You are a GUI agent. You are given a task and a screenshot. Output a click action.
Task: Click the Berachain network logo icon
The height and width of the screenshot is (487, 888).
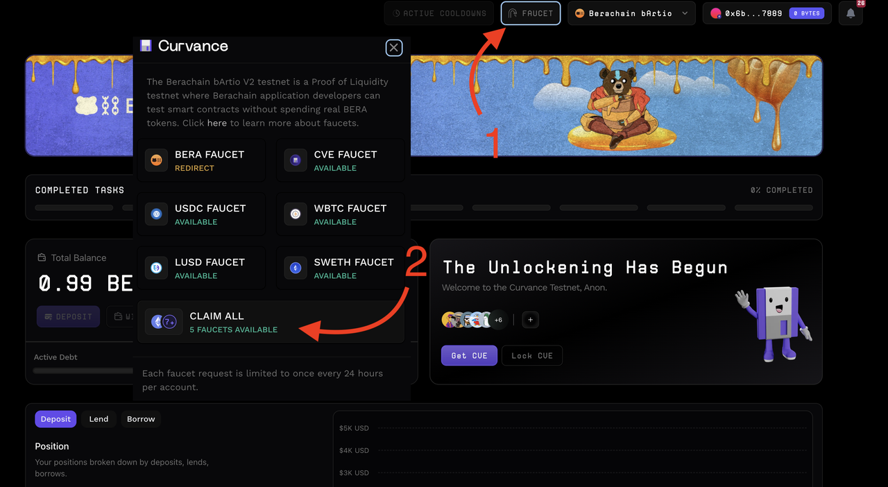tap(580, 13)
